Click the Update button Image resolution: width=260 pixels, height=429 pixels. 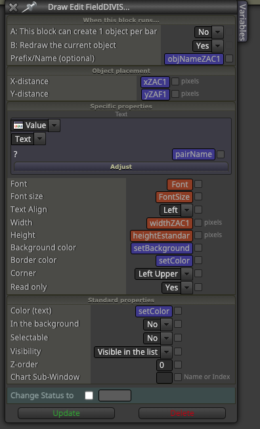(66, 413)
